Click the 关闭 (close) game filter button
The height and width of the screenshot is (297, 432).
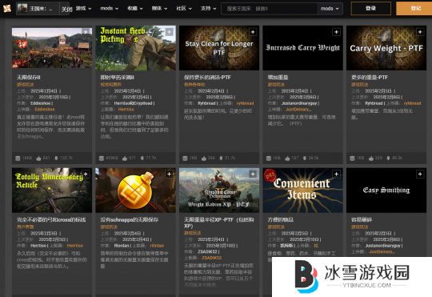tap(66, 10)
